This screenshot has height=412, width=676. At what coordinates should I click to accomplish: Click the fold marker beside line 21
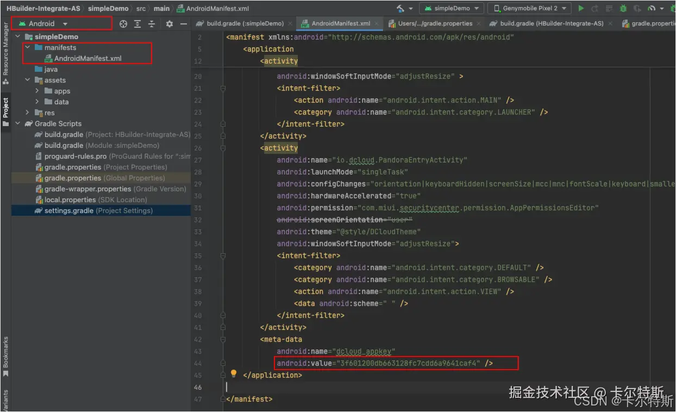[223, 88]
